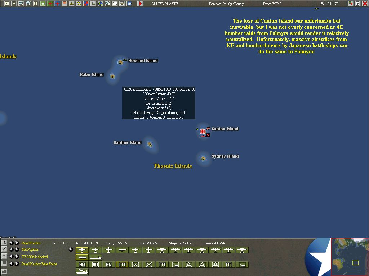Click the green-red flag icon near Hex readout

351,4
